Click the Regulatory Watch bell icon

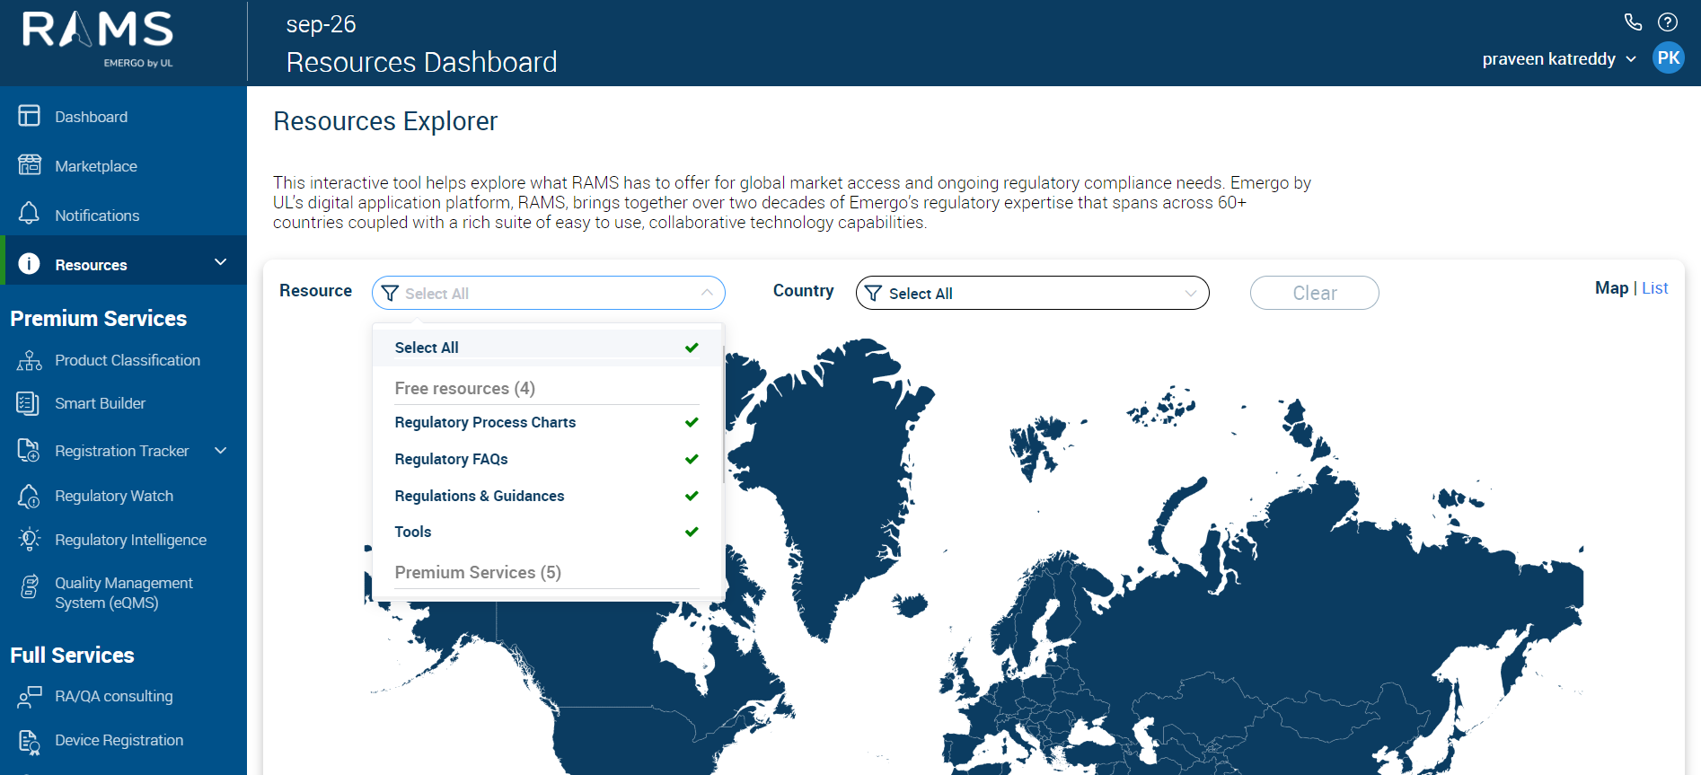pyautogui.click(x=29, y=496)
